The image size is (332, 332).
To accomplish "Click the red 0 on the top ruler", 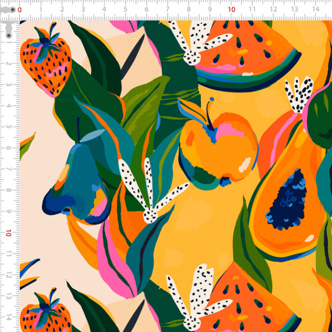I will tap(20, 9).
